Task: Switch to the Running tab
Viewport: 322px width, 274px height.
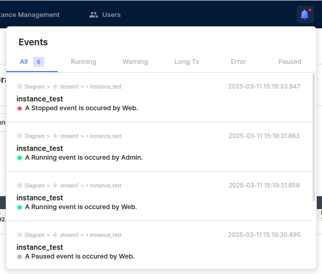Action: coord(84,62)
